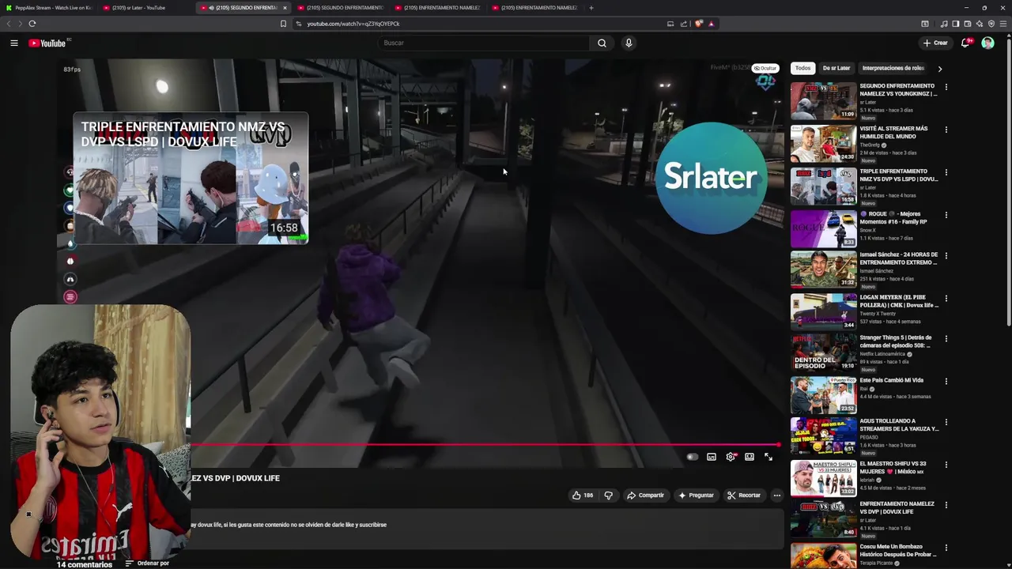Open the YouTube hamburger guide menu
This screenshot has height=569, width=1012.
pos(14,43)
